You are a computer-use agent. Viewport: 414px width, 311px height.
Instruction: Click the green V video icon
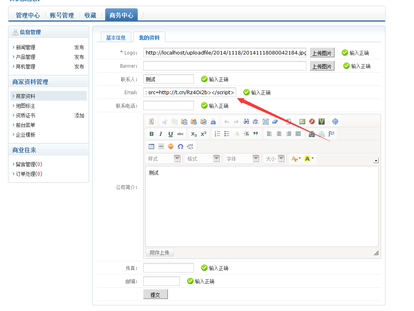pyautogui.click(x=322, y=121)
